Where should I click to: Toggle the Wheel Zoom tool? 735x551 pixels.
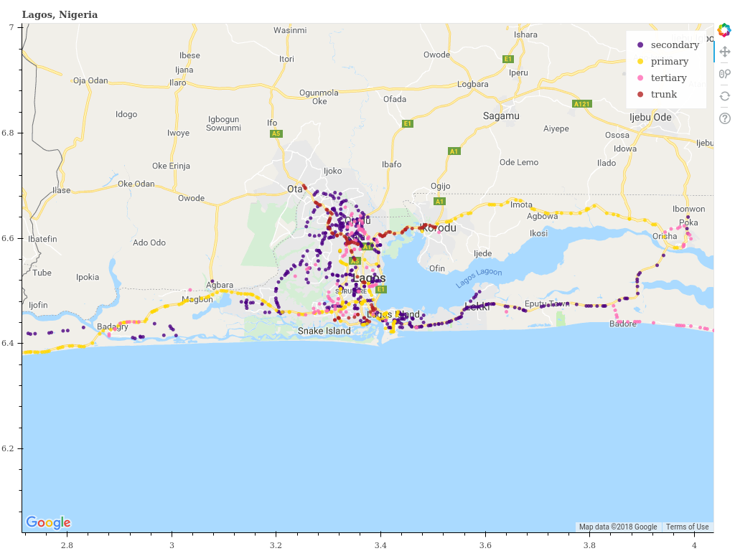pyautogui.click(x=725, y=74)
